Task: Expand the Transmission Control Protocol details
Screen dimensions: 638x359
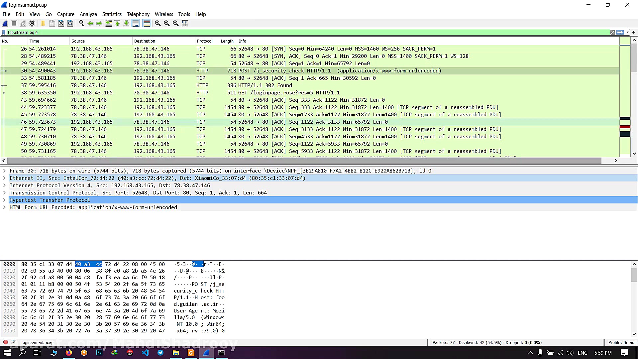Action: click(4, 193)
